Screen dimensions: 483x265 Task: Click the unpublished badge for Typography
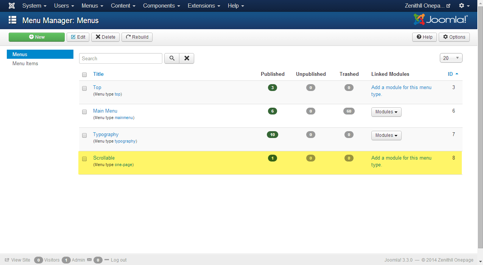311,135
